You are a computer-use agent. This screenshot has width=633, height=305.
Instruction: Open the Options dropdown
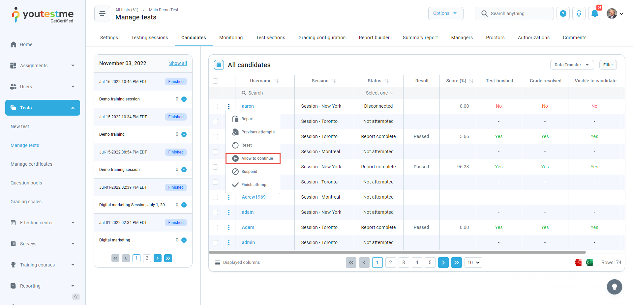coord(445,14)
